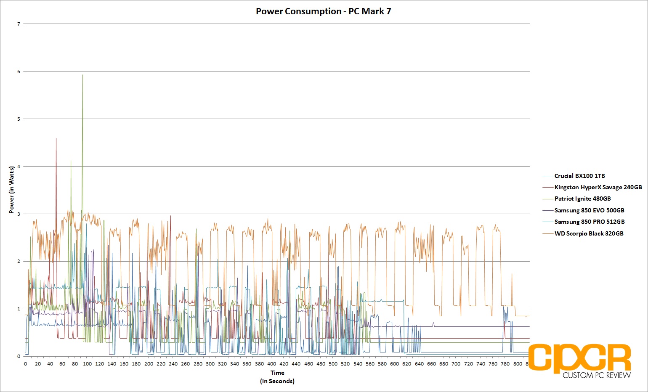Click the green legend line beside Patriot Ignite
The width and height of the screenshot is (648, 392).
tap(548, 199)
